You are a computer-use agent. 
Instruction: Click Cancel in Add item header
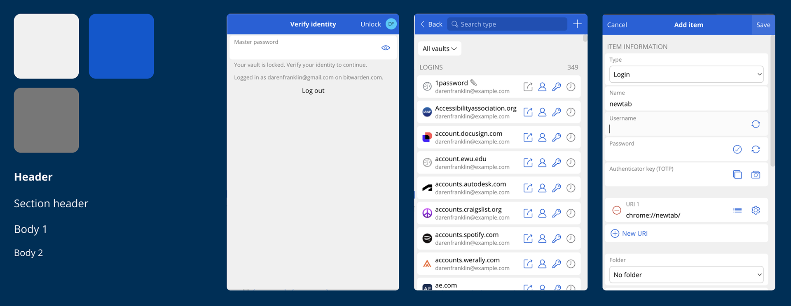[x=617, y=25]
